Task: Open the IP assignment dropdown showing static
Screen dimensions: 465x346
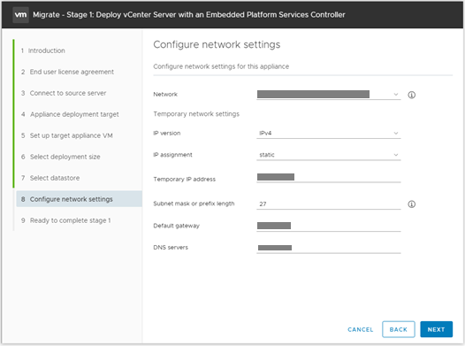Action: [329, 155]
